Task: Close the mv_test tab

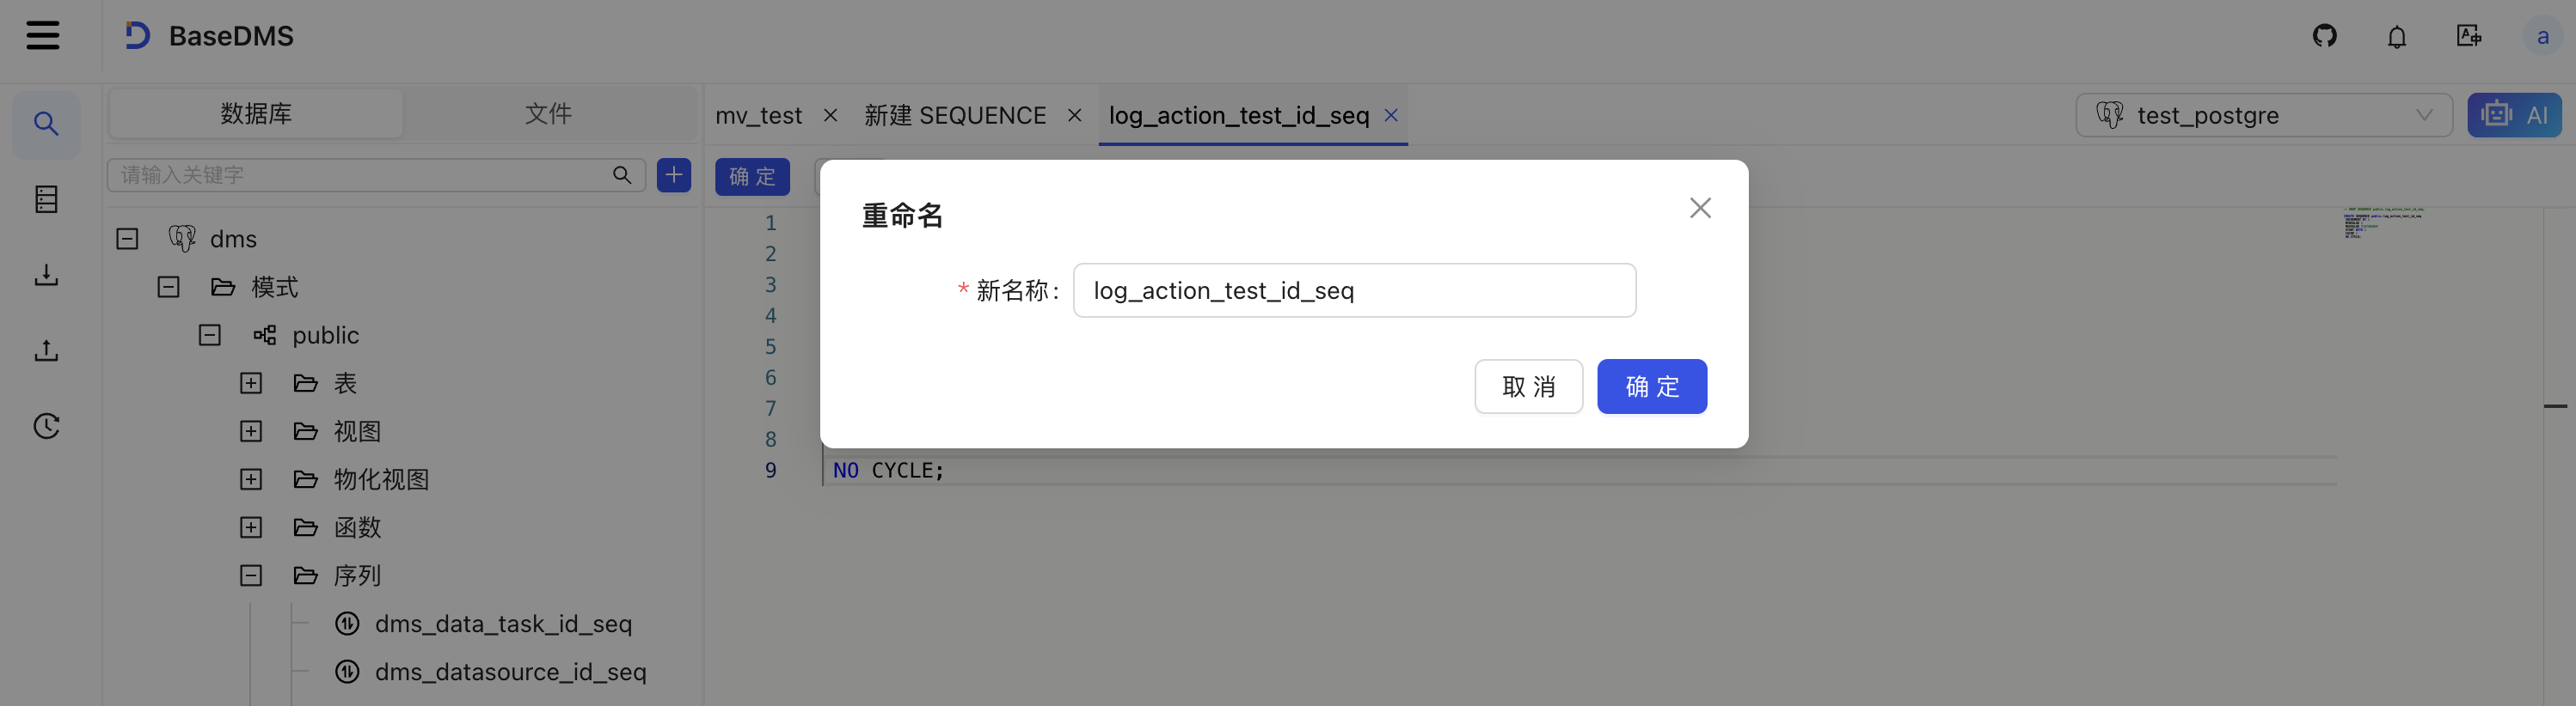Action: pyautogui.click(x=830, y=115)
